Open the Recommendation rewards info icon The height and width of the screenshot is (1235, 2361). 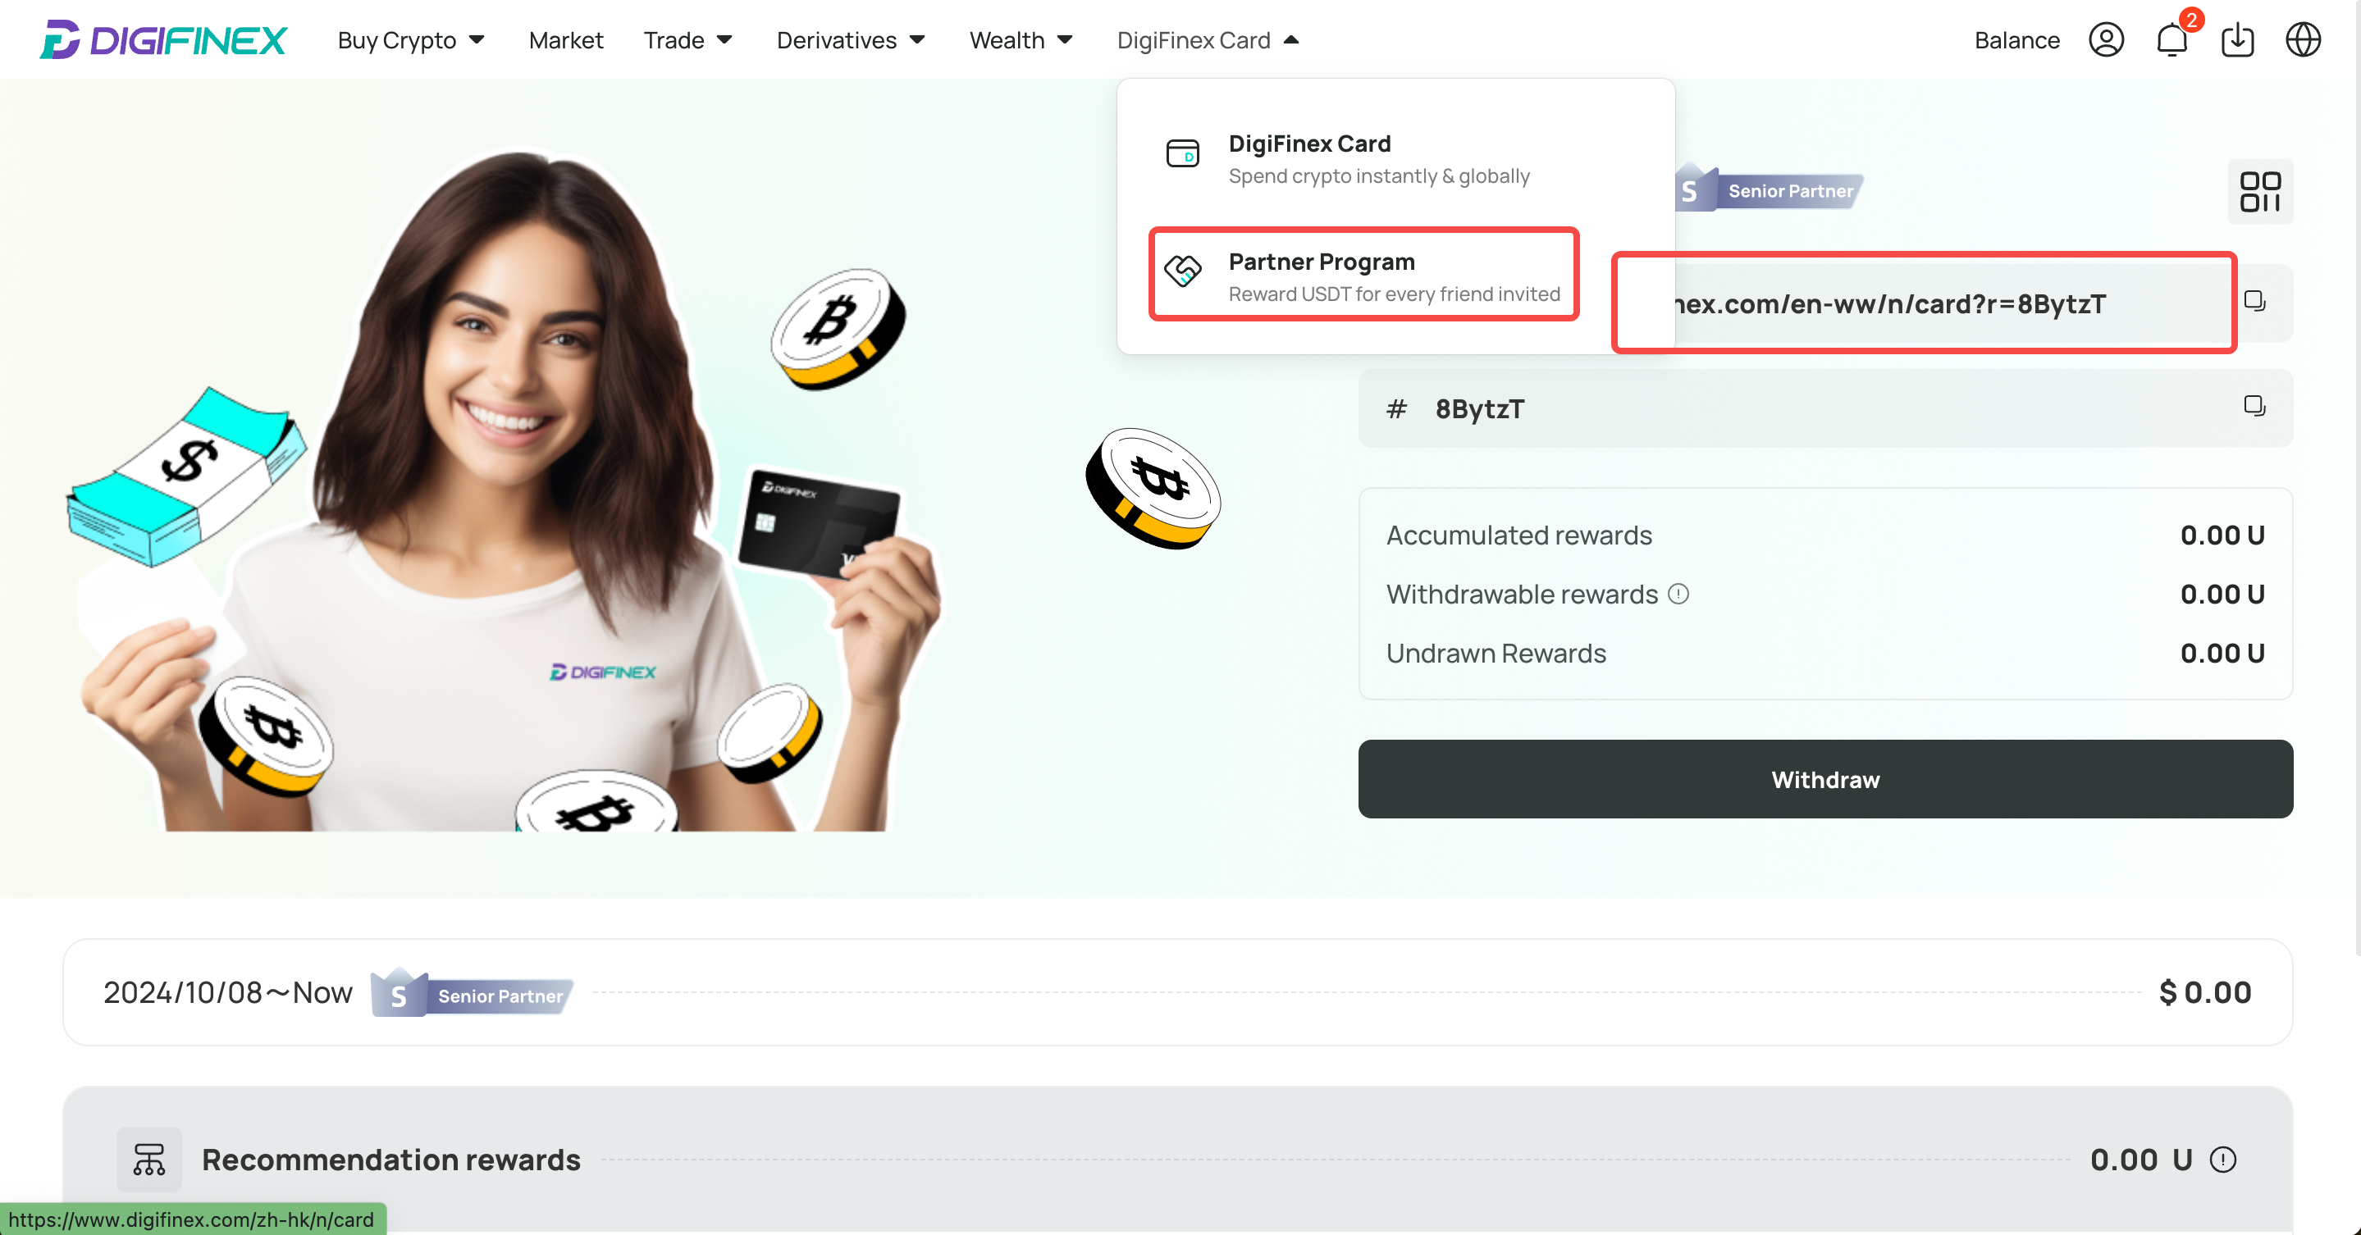click(x=2222, y=1160)
